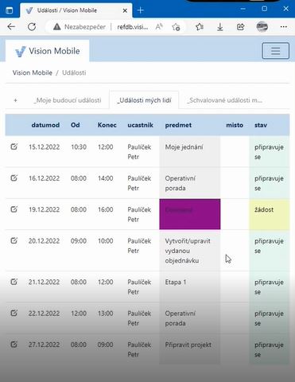Screen dimensions: 295x382
Task: Click the browser address bar URL
Action: coord(133,26)
